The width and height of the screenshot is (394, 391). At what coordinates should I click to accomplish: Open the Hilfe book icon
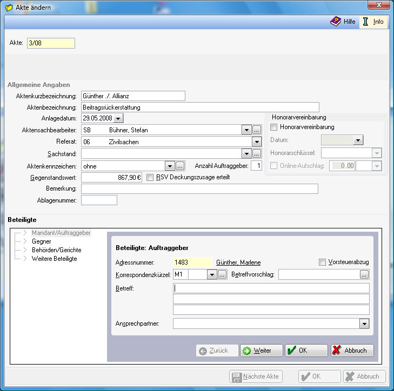(x=336, y=22)
